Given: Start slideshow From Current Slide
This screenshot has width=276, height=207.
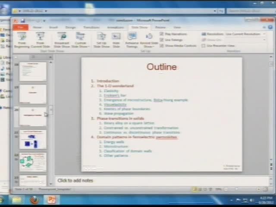Looking at the screenshot, I should (x=40, y=39).
